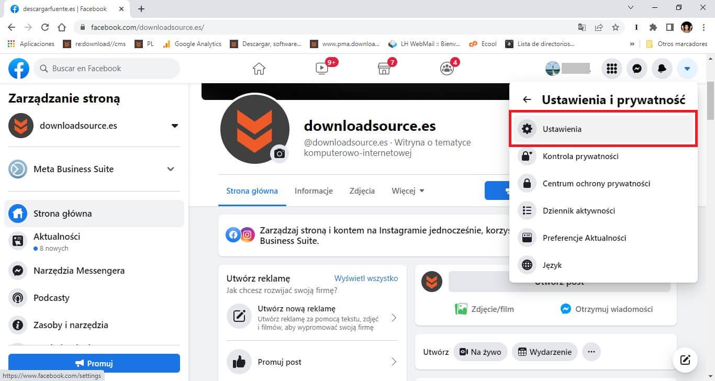Image resolution: width=715 pixels, height=381 pixels.
Task: Open the tab search dropdown arrow
Action: tap(630, 8)
